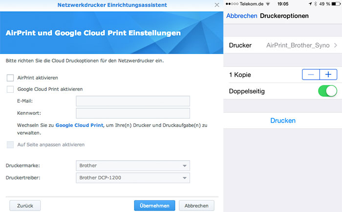
Task: Click the Übernehmen button
Action: coord(154,206)
